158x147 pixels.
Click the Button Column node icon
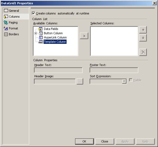41,33
